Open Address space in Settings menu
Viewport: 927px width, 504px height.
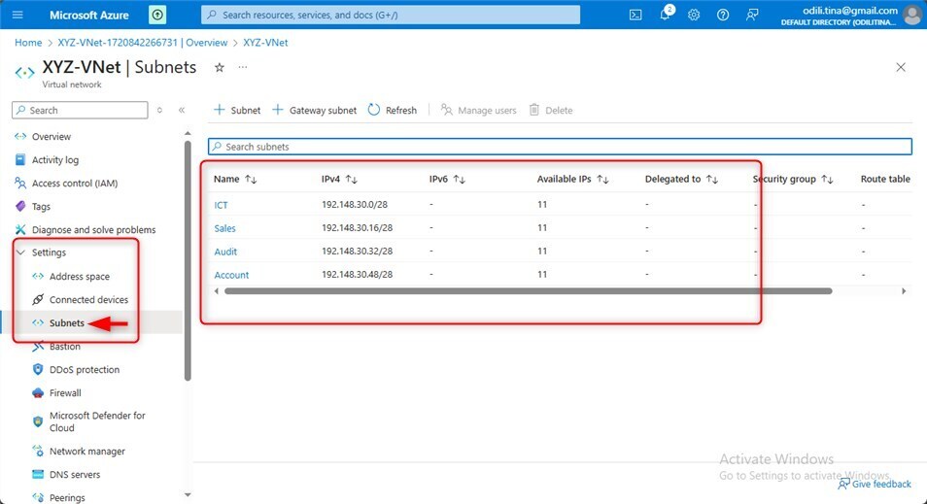(79, 277)
